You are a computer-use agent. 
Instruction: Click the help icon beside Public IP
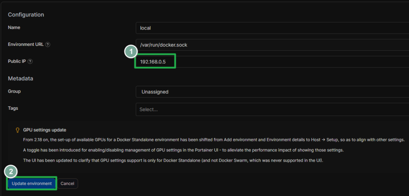click(x=30, y=61)
